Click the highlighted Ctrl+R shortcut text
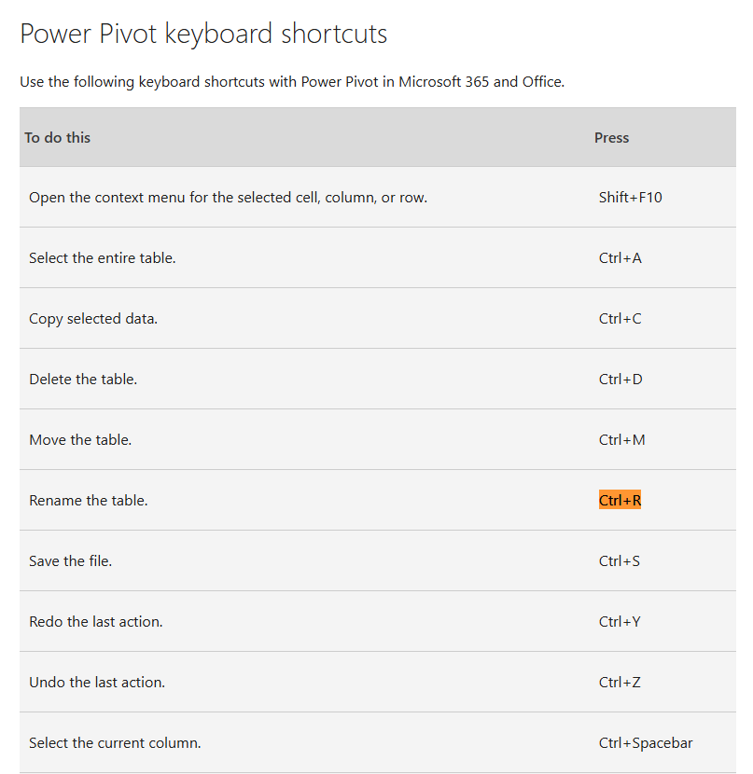The width and height of the screenshot is (753, 774). pyautogui.click(x=620, y=501)
